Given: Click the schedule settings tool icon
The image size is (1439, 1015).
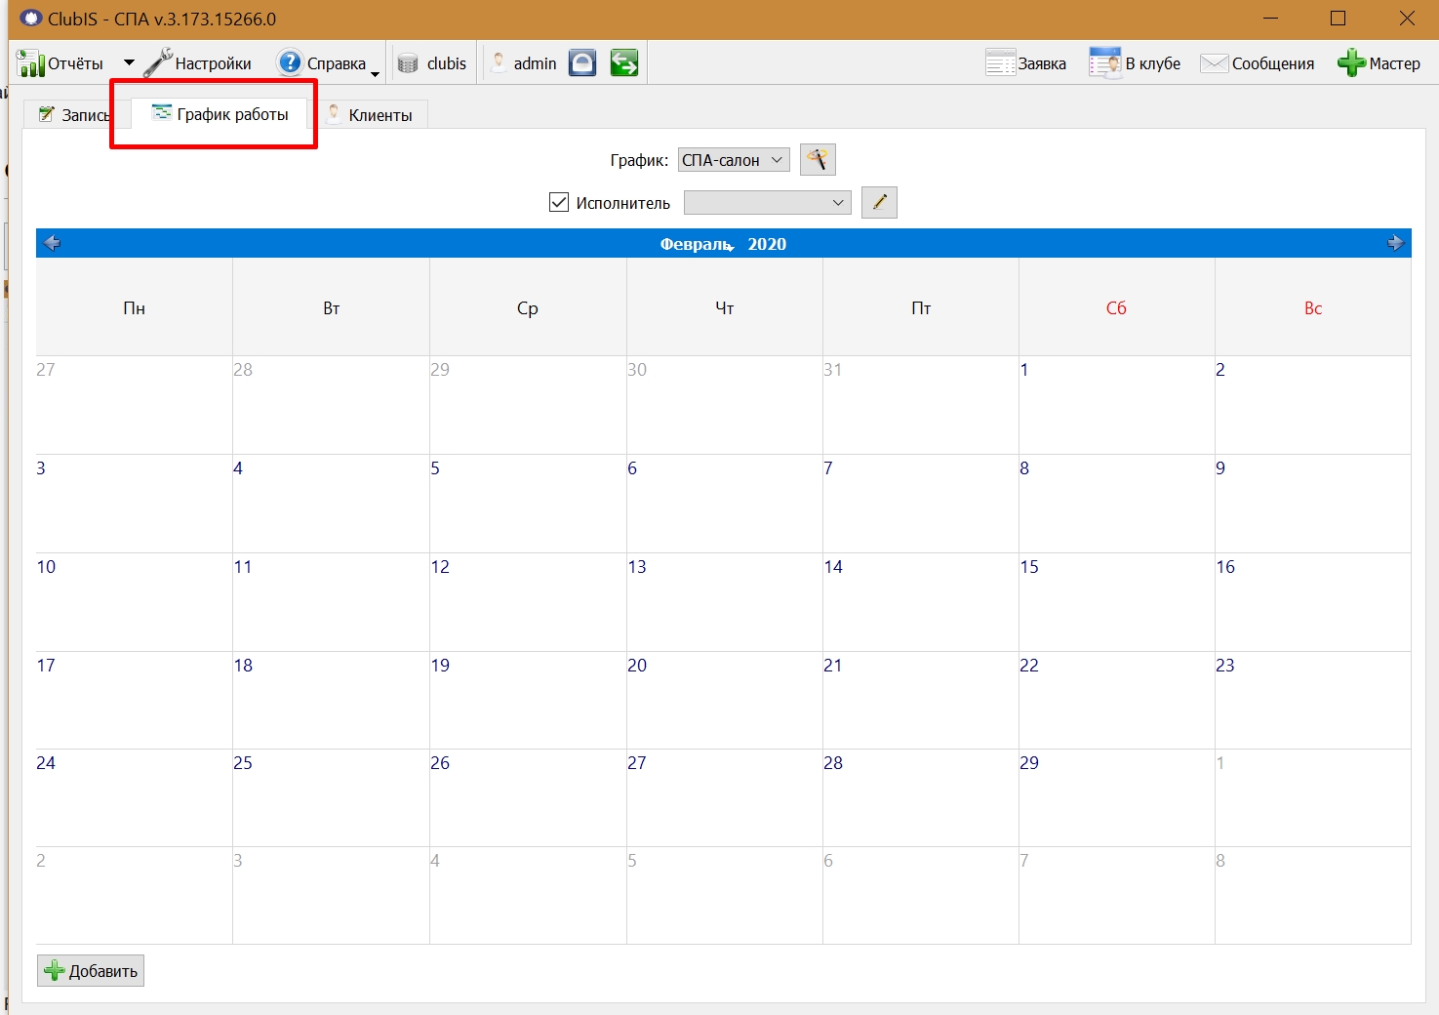Looking at the screenshot, I should click(x=818, y=159).
